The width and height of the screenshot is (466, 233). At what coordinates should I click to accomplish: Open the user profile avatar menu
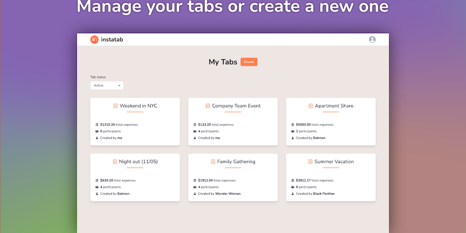point(372,40)
